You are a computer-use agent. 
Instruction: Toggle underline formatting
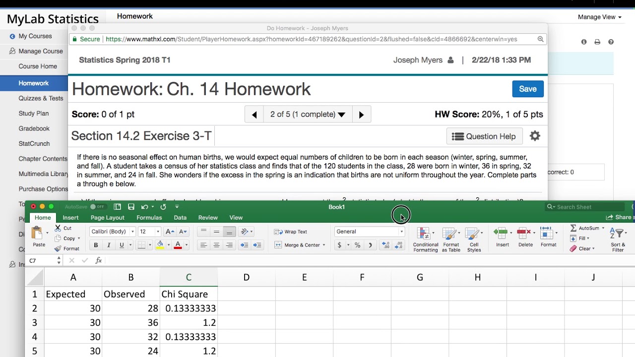pos(122,245)
